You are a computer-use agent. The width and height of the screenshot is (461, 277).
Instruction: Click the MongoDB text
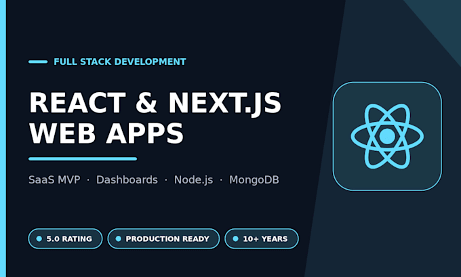point(254,180)
